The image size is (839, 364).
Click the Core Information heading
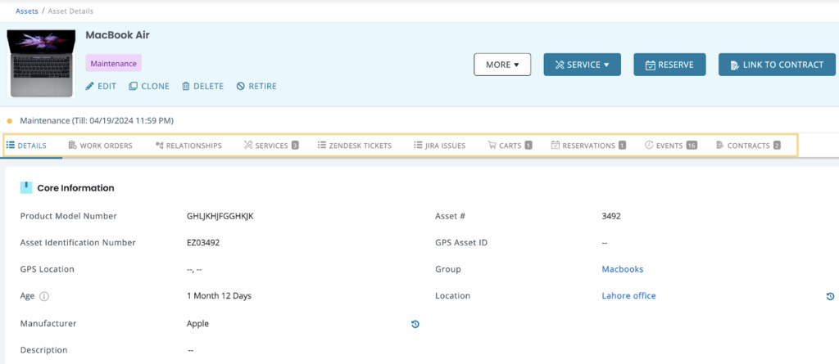pos(75,188)
